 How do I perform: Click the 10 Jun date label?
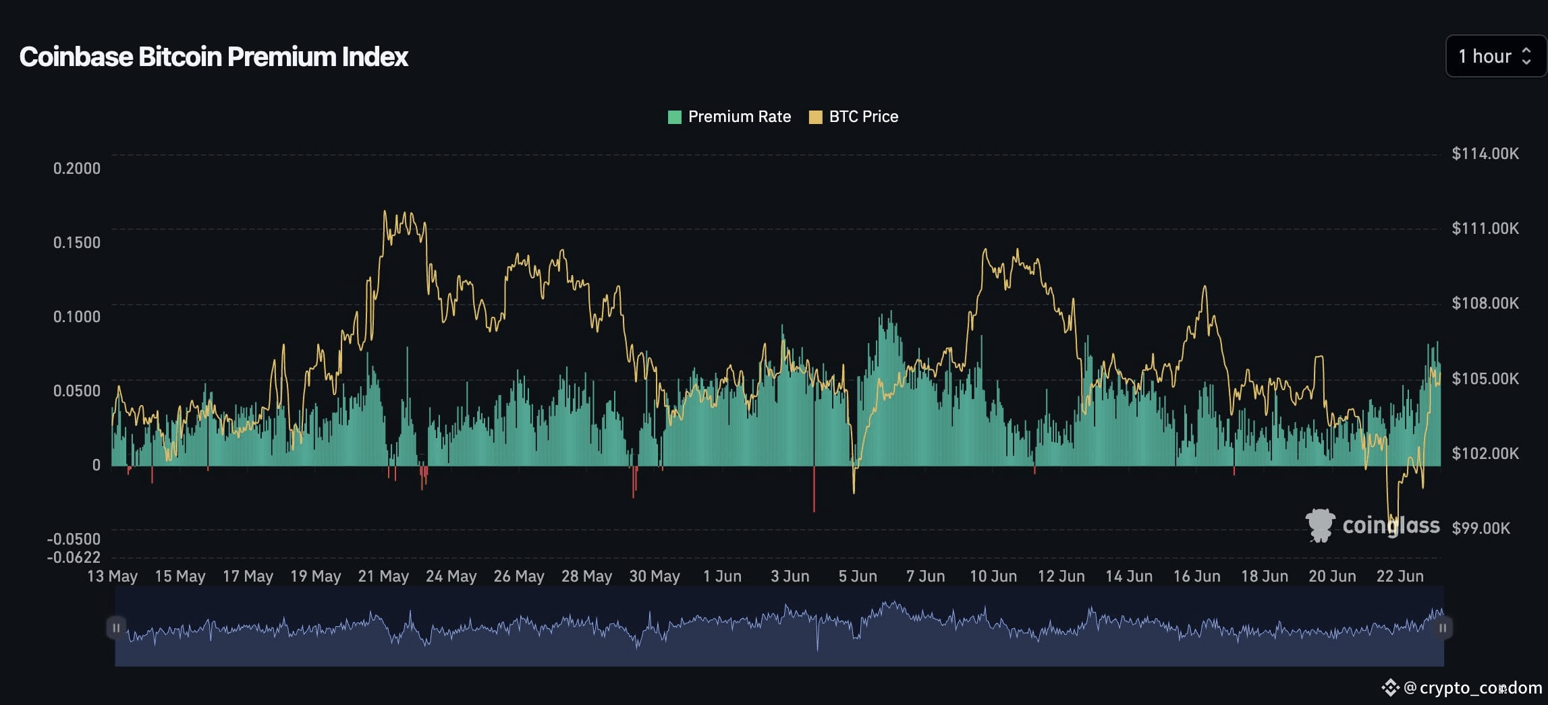click(993, 576)
